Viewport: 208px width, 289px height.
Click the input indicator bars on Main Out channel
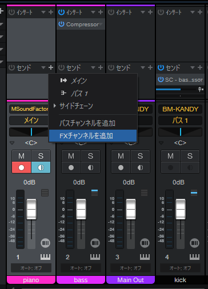pyautogui.click(x=144, y=192)
